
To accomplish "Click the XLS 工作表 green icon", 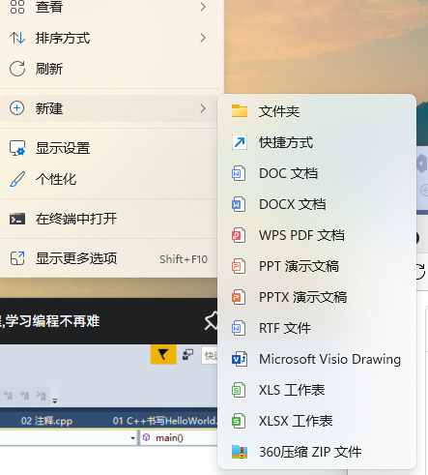I will 239,390.
